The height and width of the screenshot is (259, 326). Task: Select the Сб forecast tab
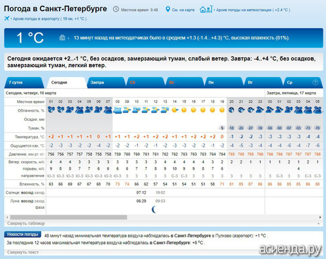pos(145,83)
